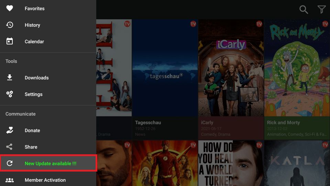
Task: Open the Settings gears icon
Action: click(10, 94)
